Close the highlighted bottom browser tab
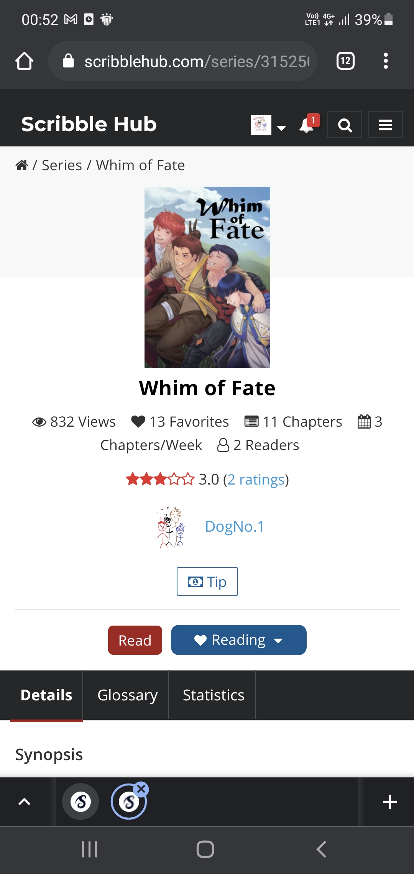 point(141,789)
